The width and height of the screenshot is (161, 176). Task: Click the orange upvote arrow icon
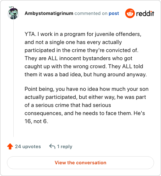point(10,147)
